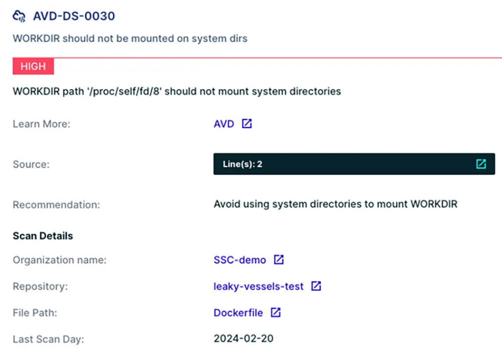Open the leaky-vessels-test repository link
The image size is (502, 355).
259,286
